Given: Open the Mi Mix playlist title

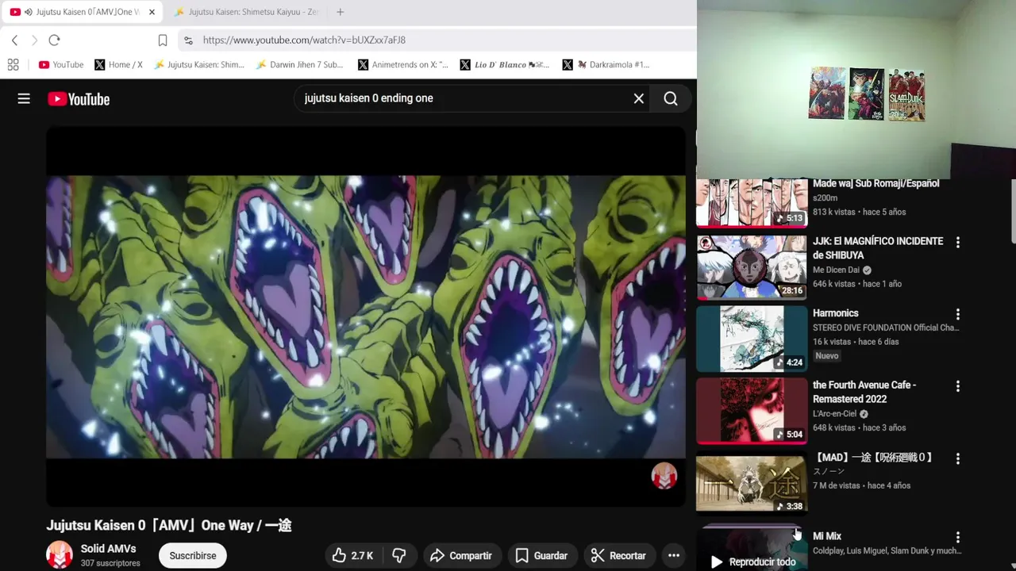Looking at the screenshot, I should click(x=827, y=536).
